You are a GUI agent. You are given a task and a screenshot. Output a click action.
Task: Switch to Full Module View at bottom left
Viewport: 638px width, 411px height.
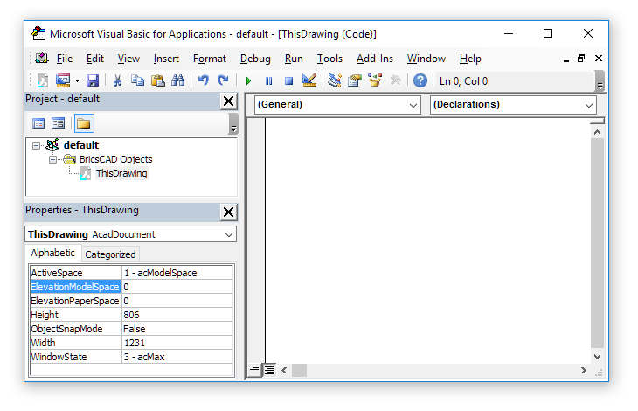(x=269, y=369)
